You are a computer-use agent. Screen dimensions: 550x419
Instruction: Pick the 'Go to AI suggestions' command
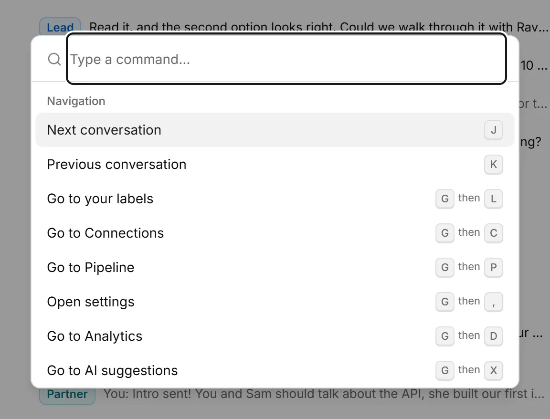tap(275, 370)
